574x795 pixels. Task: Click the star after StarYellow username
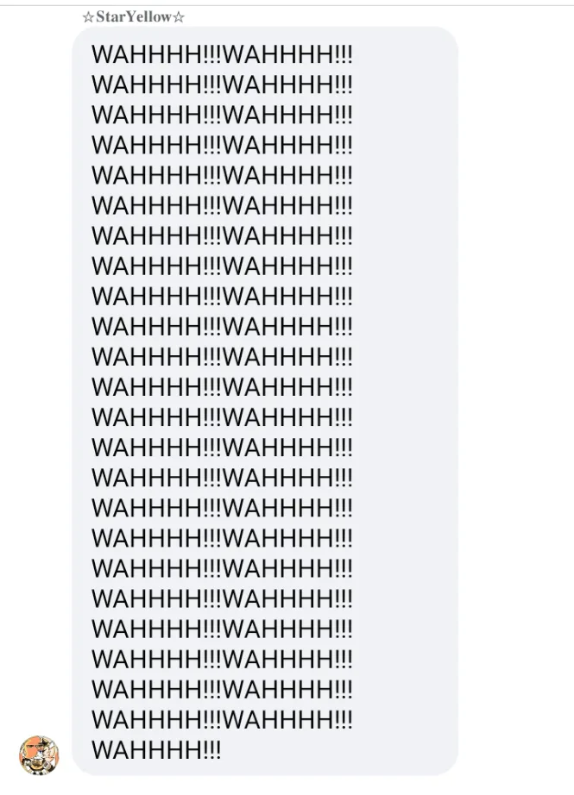coord(179,18)
